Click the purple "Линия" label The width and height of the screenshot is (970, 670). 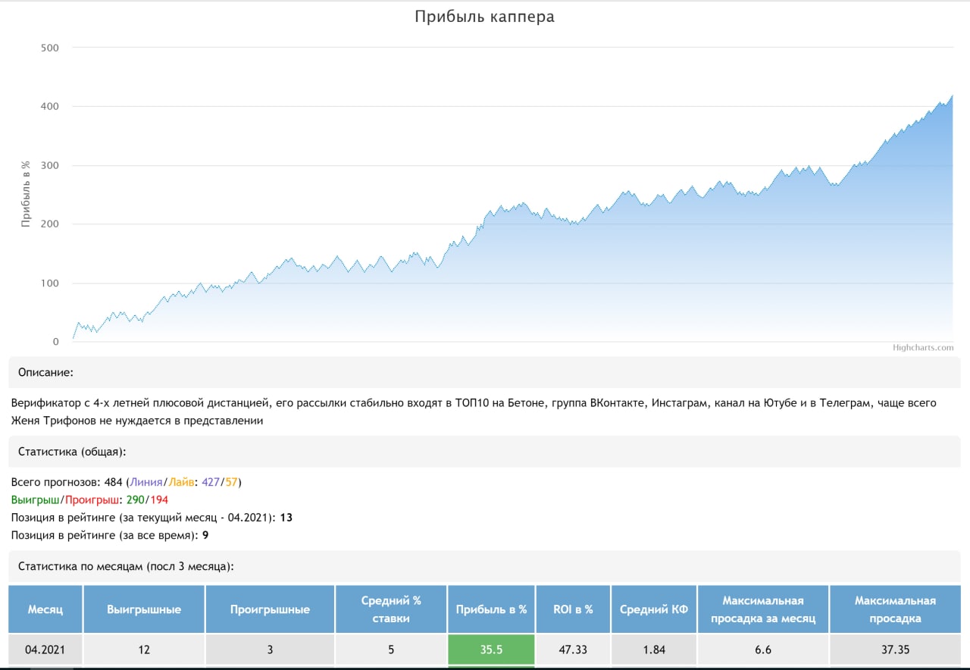pyautogui.click(x=146, y=482)
